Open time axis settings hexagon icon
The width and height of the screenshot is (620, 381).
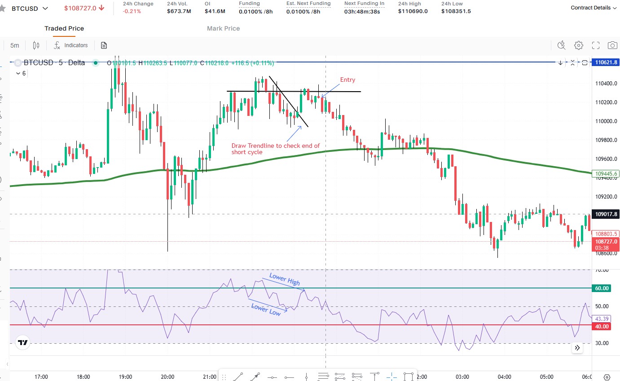(607, 377)
